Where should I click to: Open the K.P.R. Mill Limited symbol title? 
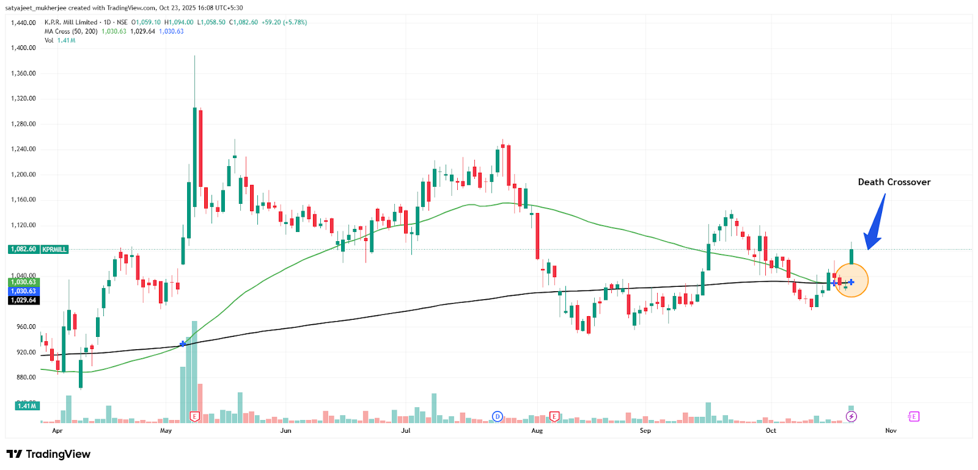(71, 23)
